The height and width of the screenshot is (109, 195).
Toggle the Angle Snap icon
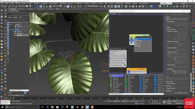[x=75, y=6]
